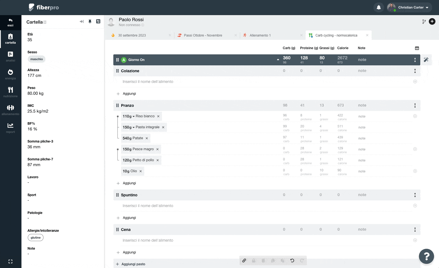Screen dimensions: 439x268
Task: Close the 30 settembre 2023 tab
Action: point(170,35)
